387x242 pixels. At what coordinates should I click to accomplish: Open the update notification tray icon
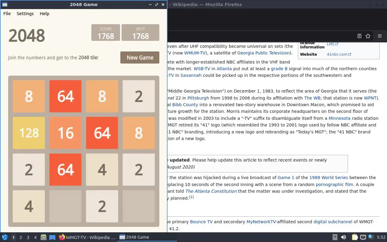(x=371, y=237)
